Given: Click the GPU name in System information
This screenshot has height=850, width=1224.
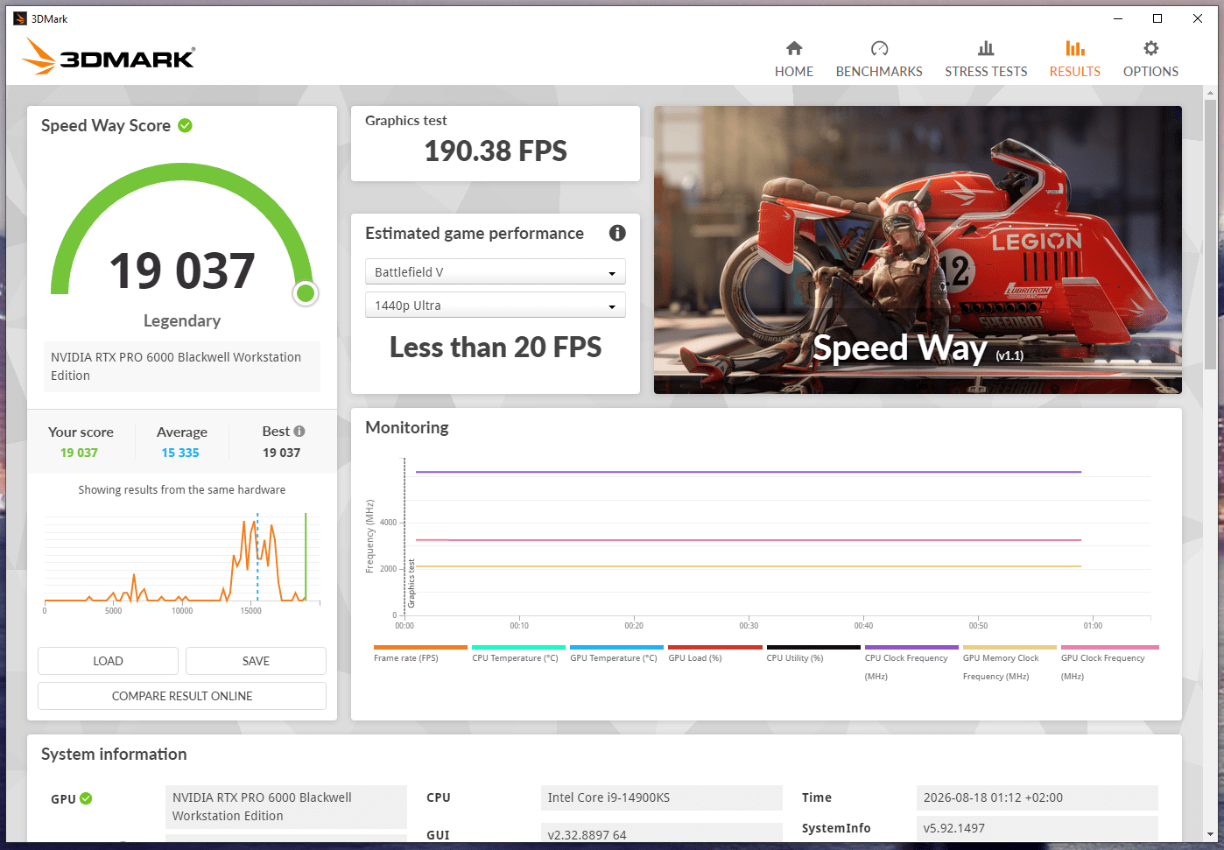Looking at the screenshot, I should pyautogui.click(x=286, y=806).
